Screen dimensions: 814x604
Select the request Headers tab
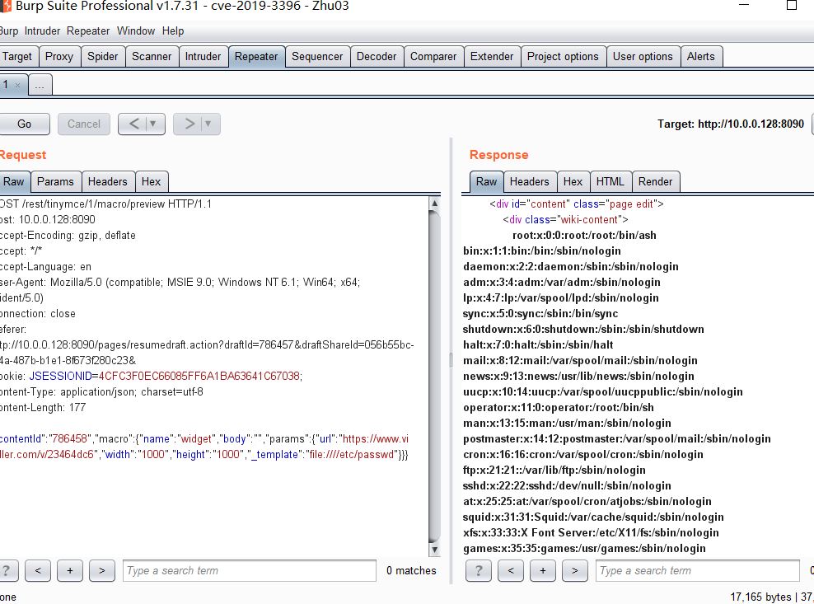click(107, 182)
